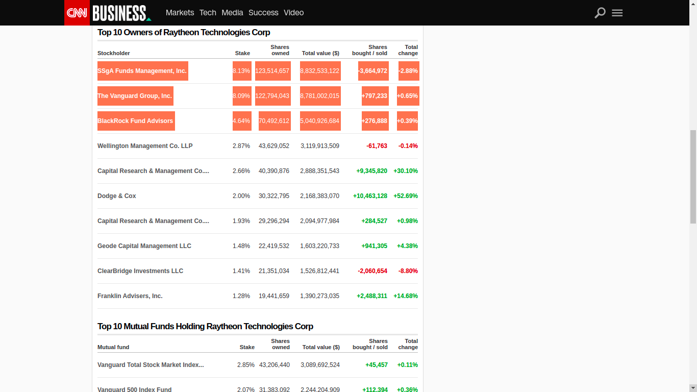Open the Success nav item
This screenshot has height=392, width=697.
(263, 13)
